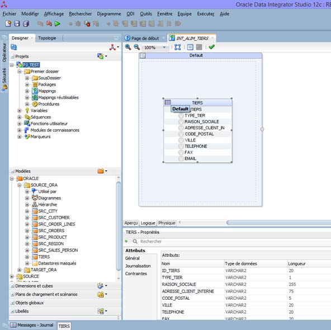Expand the TARGET_ORA model node
Image resolution: width=331 pixels, height=330 pixels.
click(x=20, y=270)
